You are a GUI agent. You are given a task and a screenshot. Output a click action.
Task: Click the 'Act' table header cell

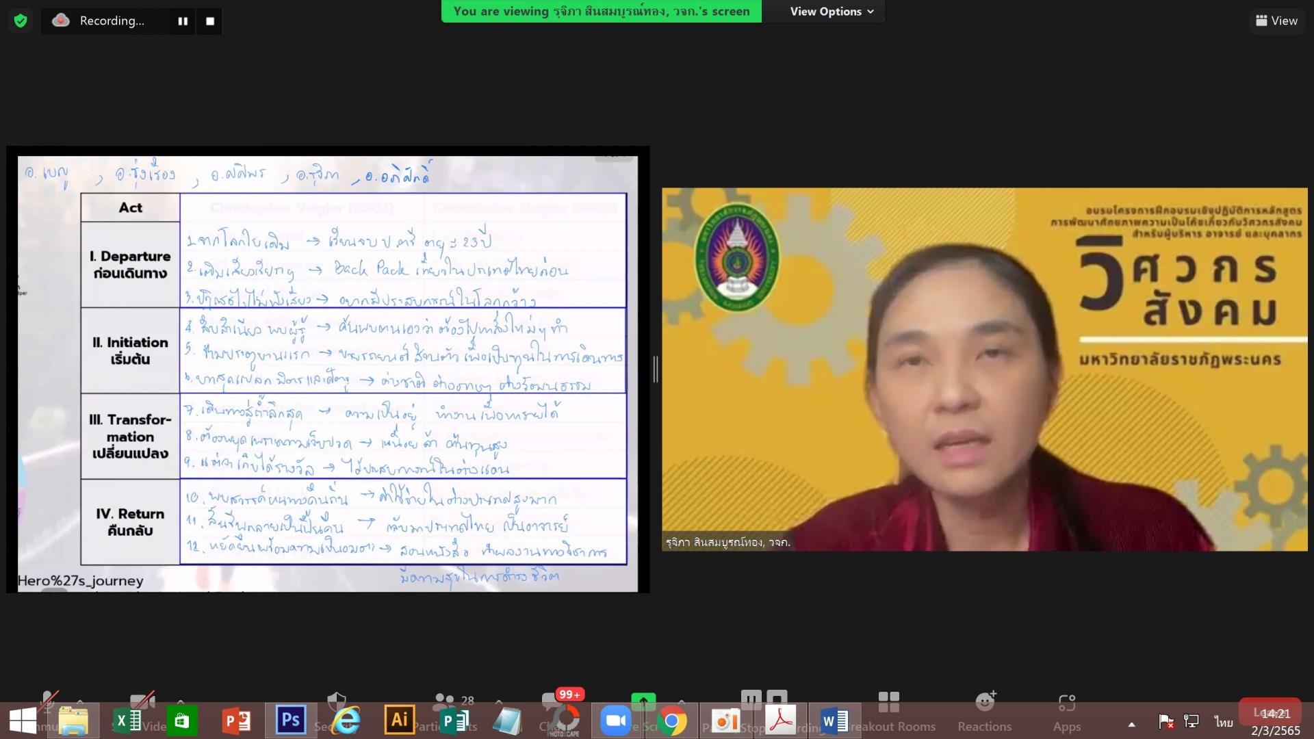130,207
